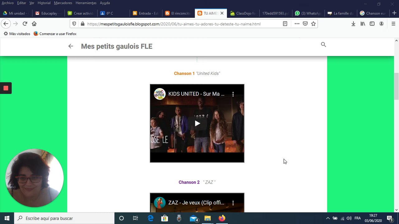Image resolution: width=399 pixels, height=224 pixels.
Task: Click the padlock site security icon
Action: point(83,24)
